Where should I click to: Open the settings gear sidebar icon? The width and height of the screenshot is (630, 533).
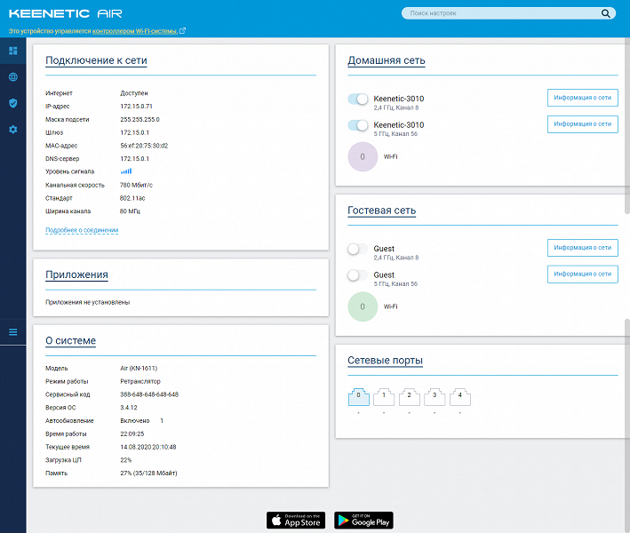pos(12,130)
